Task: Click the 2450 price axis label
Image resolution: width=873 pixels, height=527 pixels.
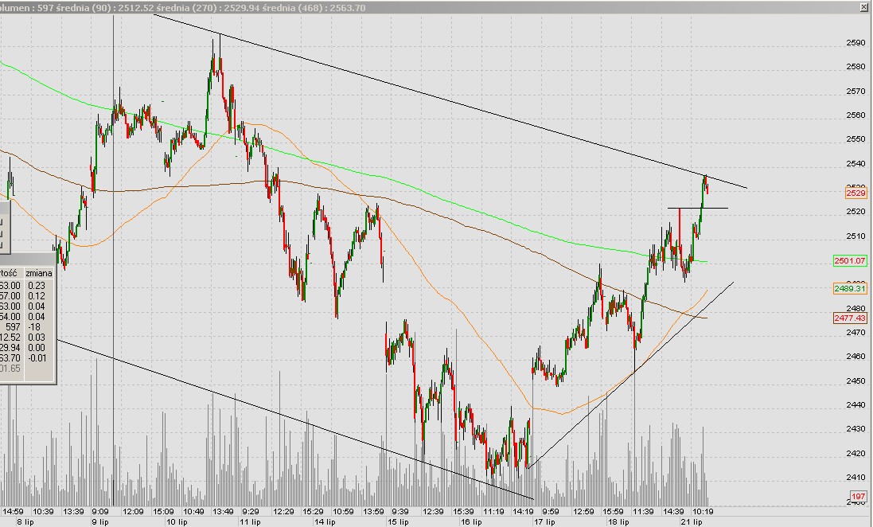Action: [x=855, y=381]
